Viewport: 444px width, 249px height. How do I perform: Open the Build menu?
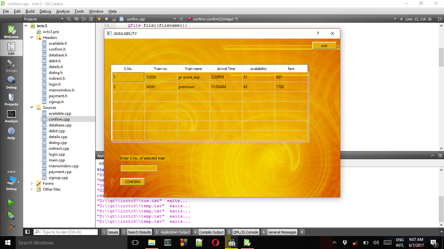[x=30, y=11]
